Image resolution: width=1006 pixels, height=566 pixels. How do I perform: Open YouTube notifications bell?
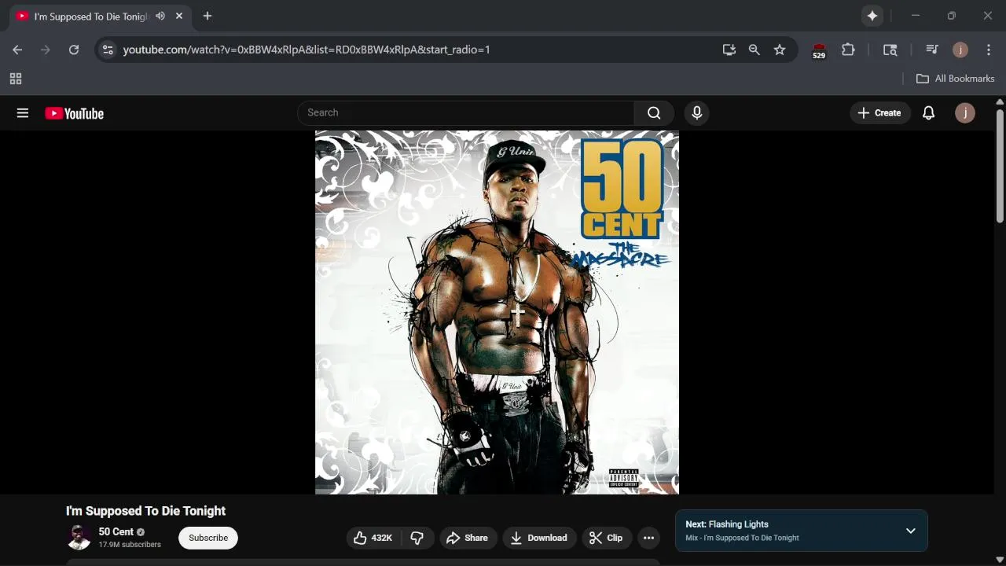[928, 113]
